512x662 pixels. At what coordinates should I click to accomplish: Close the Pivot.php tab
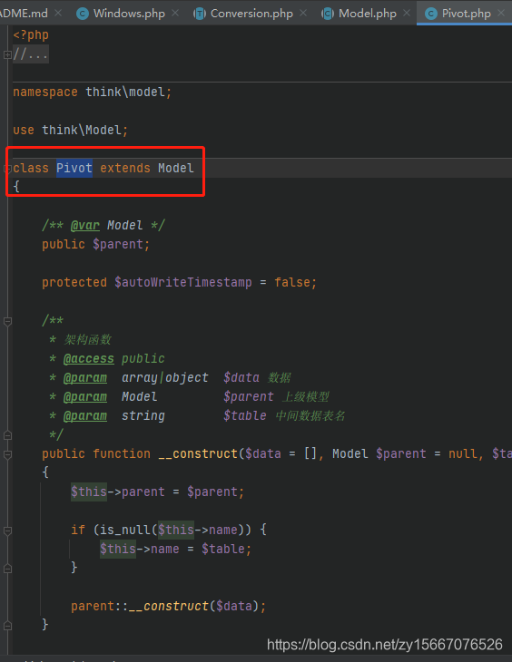[501, 14]
